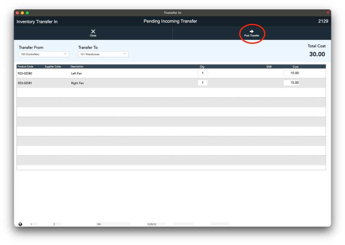Open the Transfer To warehouse dropdown
This screenshot has width=345, height=245.
pos(103,54)
